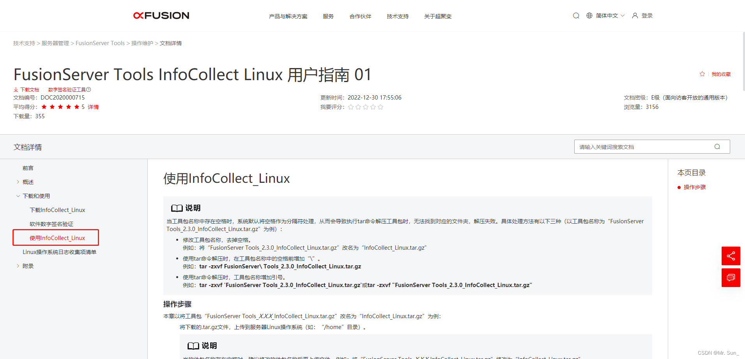Image resolution: width=745 pixels, height=359 pixels.
Task: Click the 登录 link
Action: coord(647,16)
